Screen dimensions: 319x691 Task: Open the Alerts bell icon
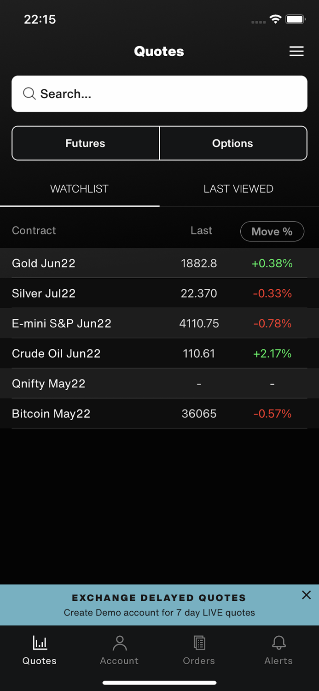pyautogui.click(x=278, y=642)
